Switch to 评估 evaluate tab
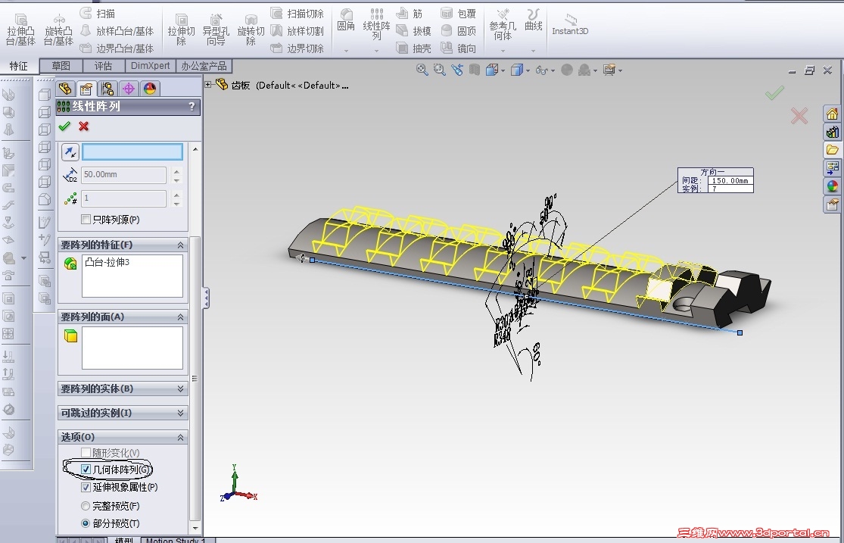Screen dimensions: 844x543 coord(104,66)
